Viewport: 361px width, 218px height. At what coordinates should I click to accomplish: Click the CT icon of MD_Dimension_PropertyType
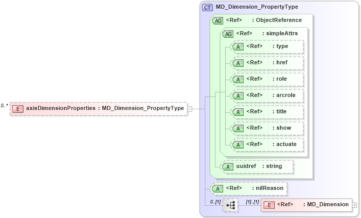[x=207, y=8]
